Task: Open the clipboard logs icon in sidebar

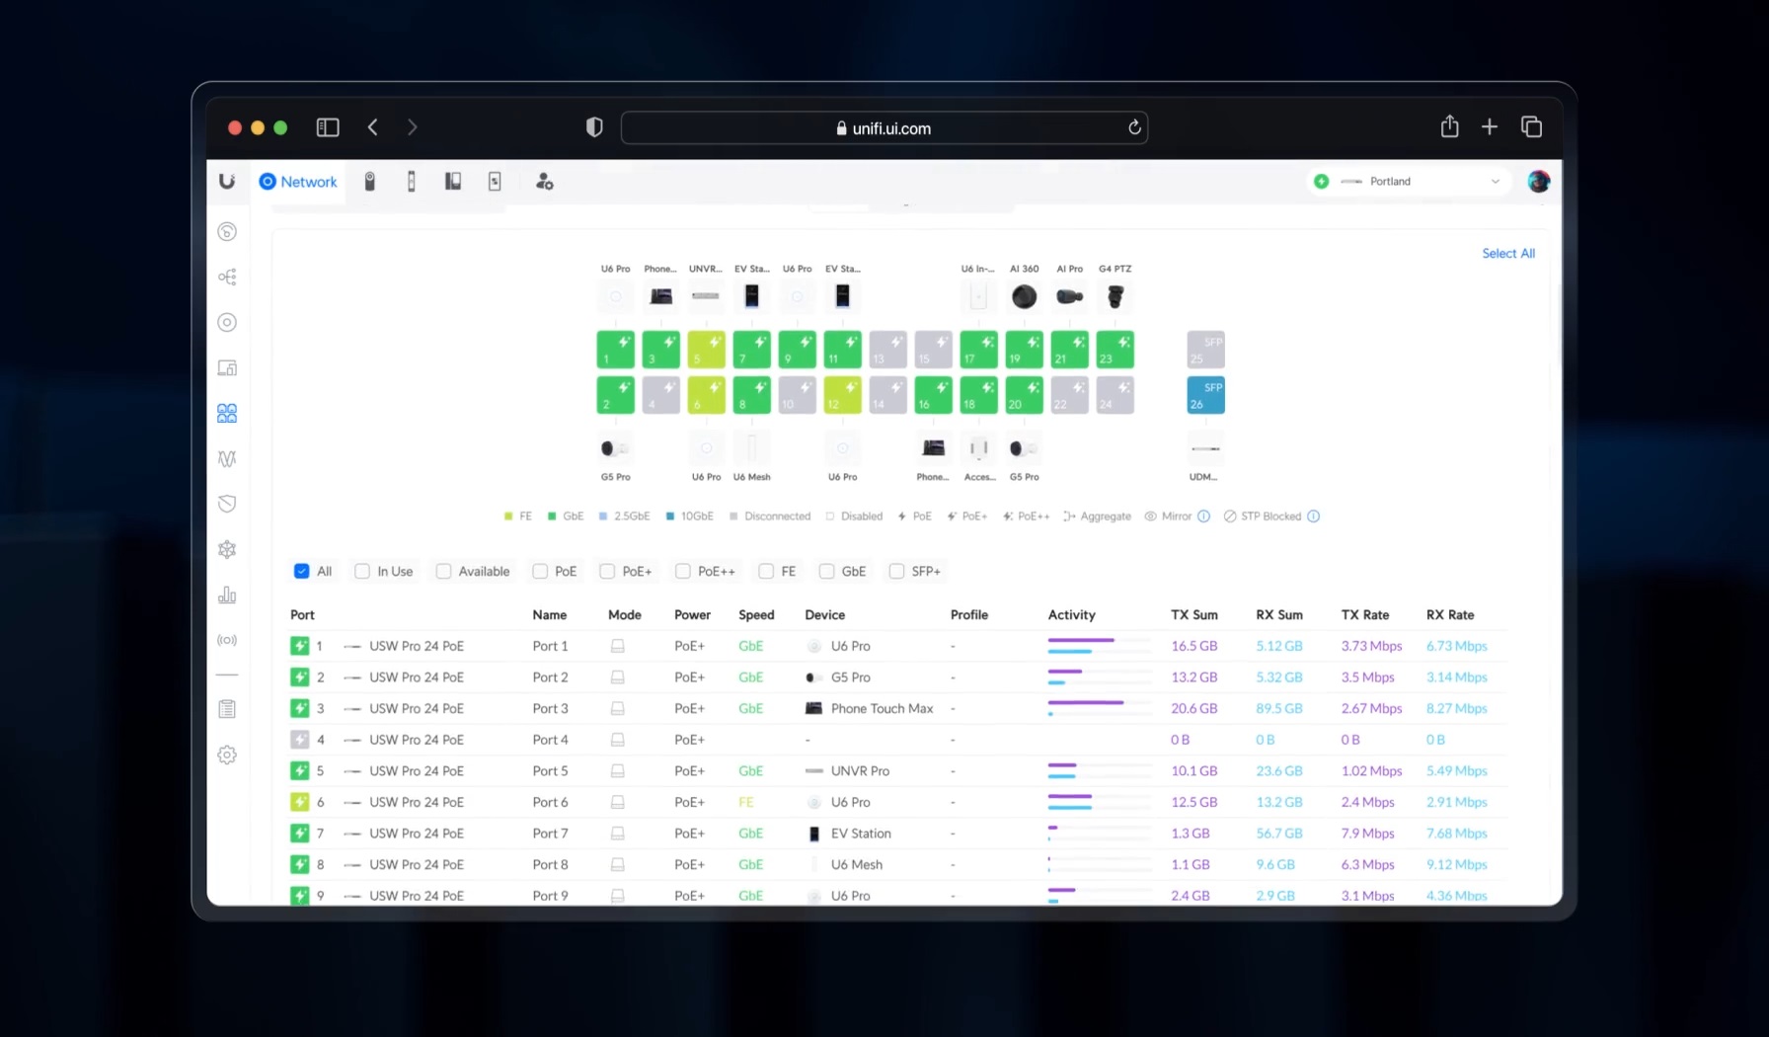Action: pyautogui.click(x=227, y=709)
